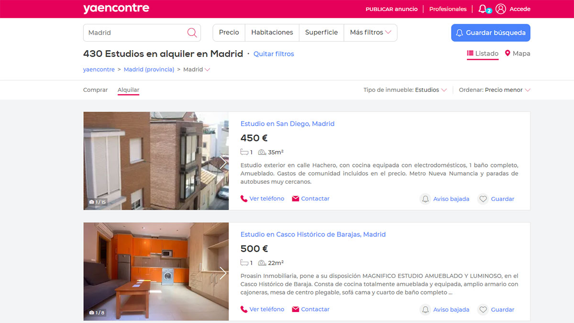This screenshot has width=574, height=323.
Task: Open Tipo de inmueble Estudios dropdown
Action: point(405,90)
